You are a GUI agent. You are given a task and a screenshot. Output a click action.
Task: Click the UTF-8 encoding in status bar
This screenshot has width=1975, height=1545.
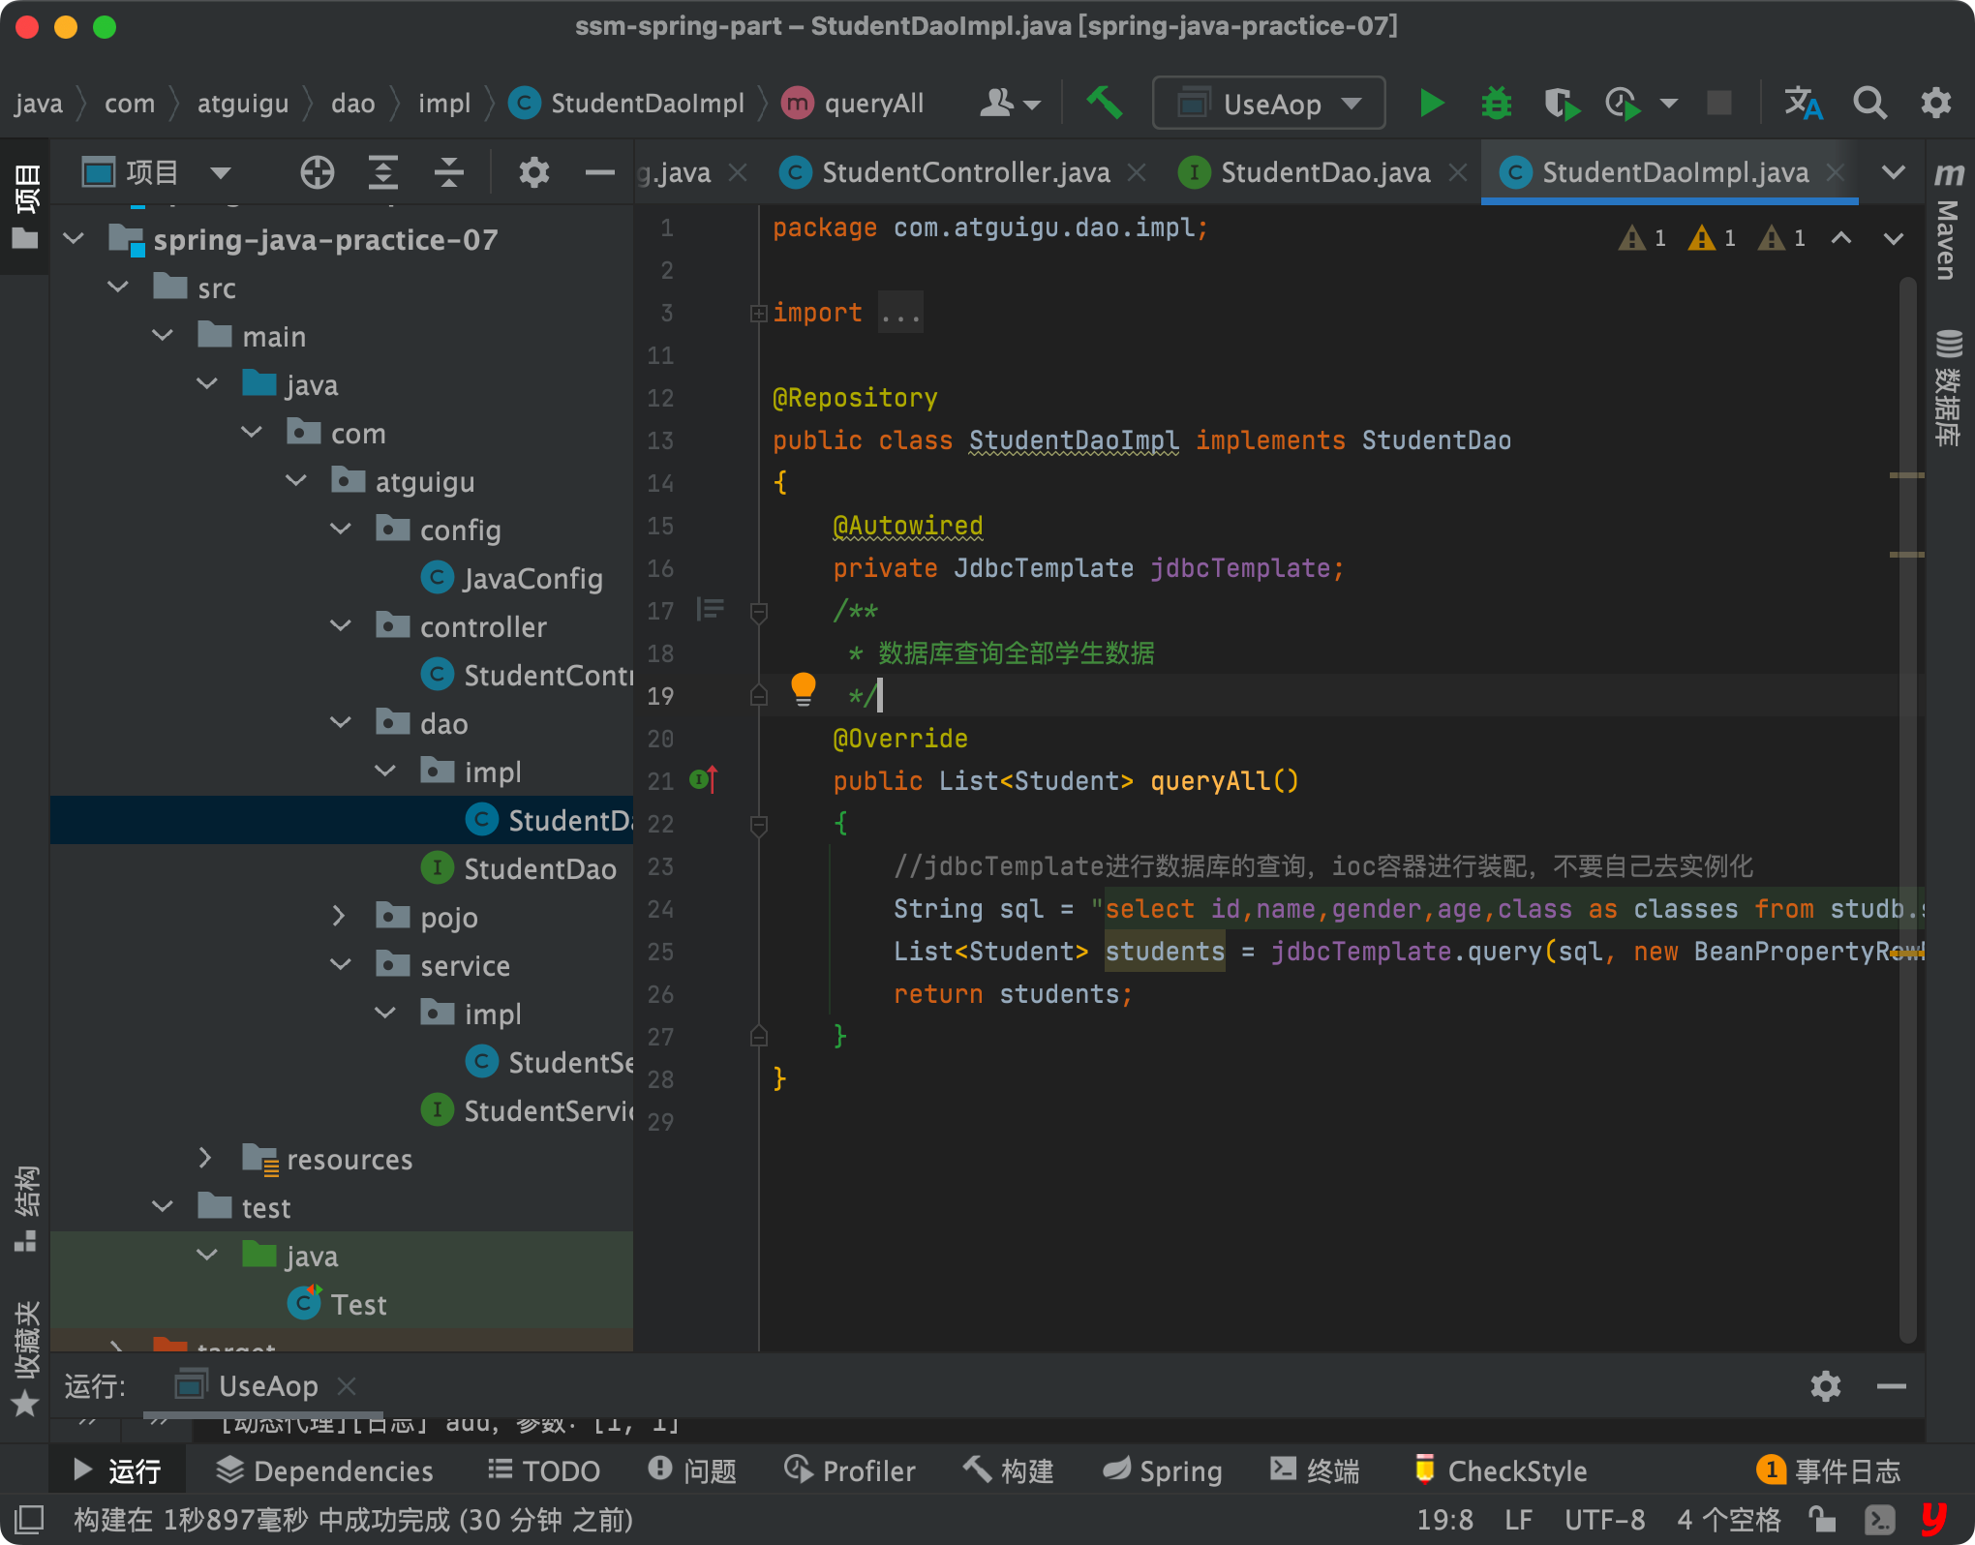click(1604, 1519)
